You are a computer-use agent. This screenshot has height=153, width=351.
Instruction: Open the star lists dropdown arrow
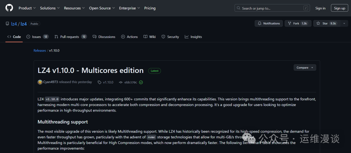(344, 23)
